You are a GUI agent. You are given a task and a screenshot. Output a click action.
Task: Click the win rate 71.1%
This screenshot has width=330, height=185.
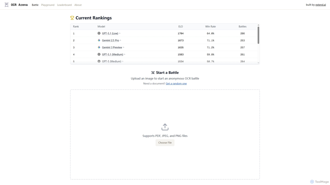point(210,40)
